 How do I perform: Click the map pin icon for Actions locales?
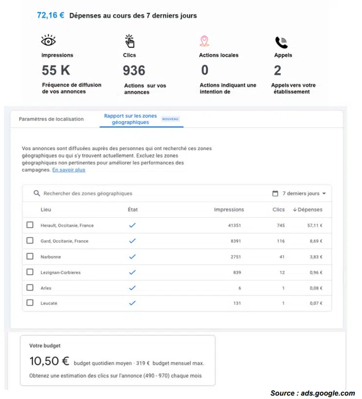204,41
